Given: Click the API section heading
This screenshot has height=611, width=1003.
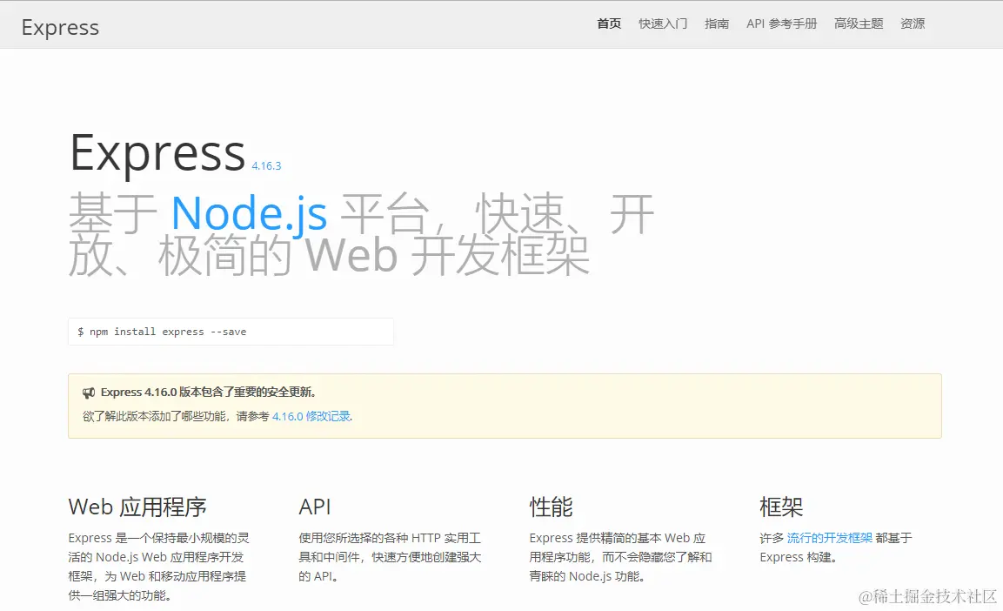Looking at the screenshot, I should (315, 507).
